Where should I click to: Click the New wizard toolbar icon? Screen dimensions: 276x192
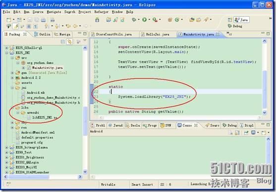[x=8, y=20]
